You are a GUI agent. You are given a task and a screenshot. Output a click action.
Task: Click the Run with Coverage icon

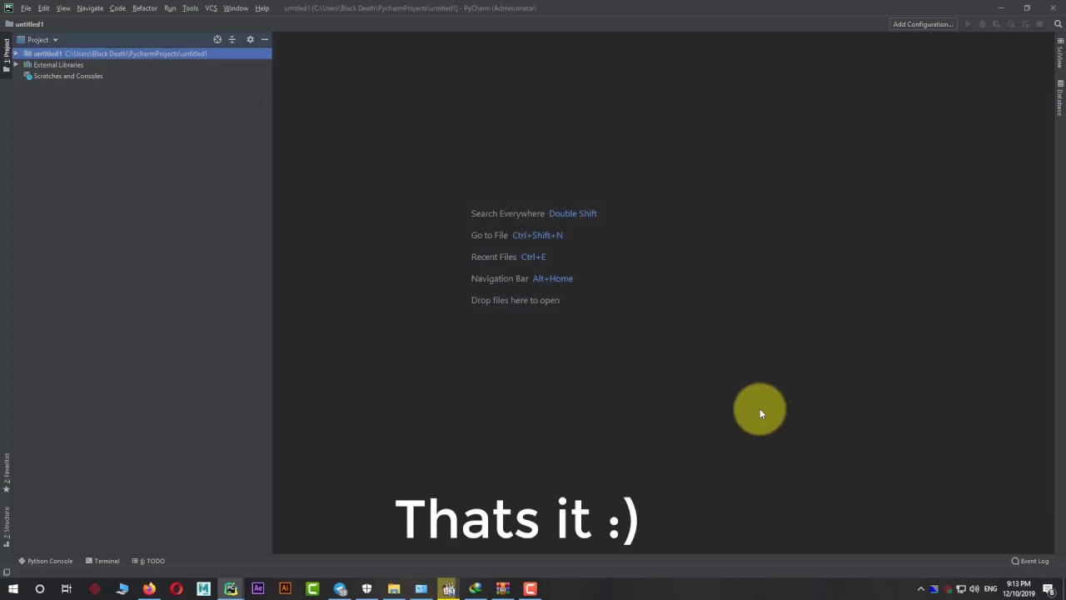point(996,24)
